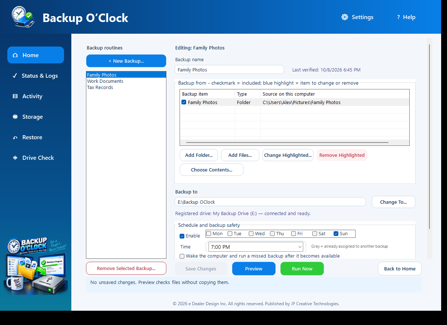Open Help text in the header
The width and height of the screenshot is (447, 325).
tap(409, 17)
